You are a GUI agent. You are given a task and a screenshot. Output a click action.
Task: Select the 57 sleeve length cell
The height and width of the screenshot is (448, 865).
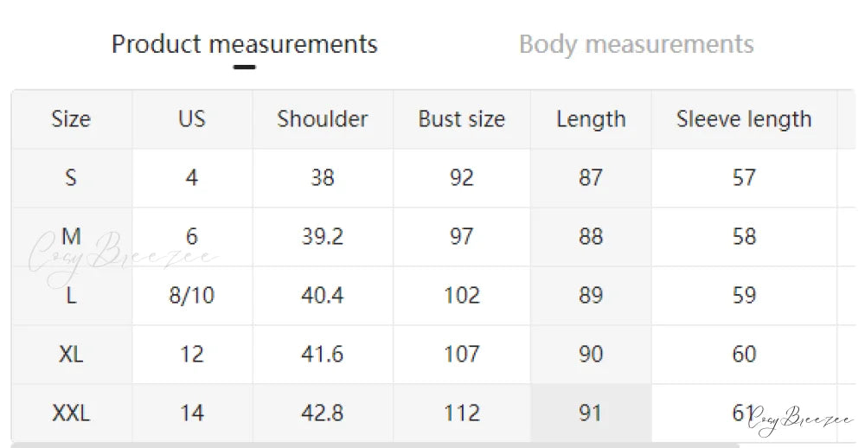point(744,178)
